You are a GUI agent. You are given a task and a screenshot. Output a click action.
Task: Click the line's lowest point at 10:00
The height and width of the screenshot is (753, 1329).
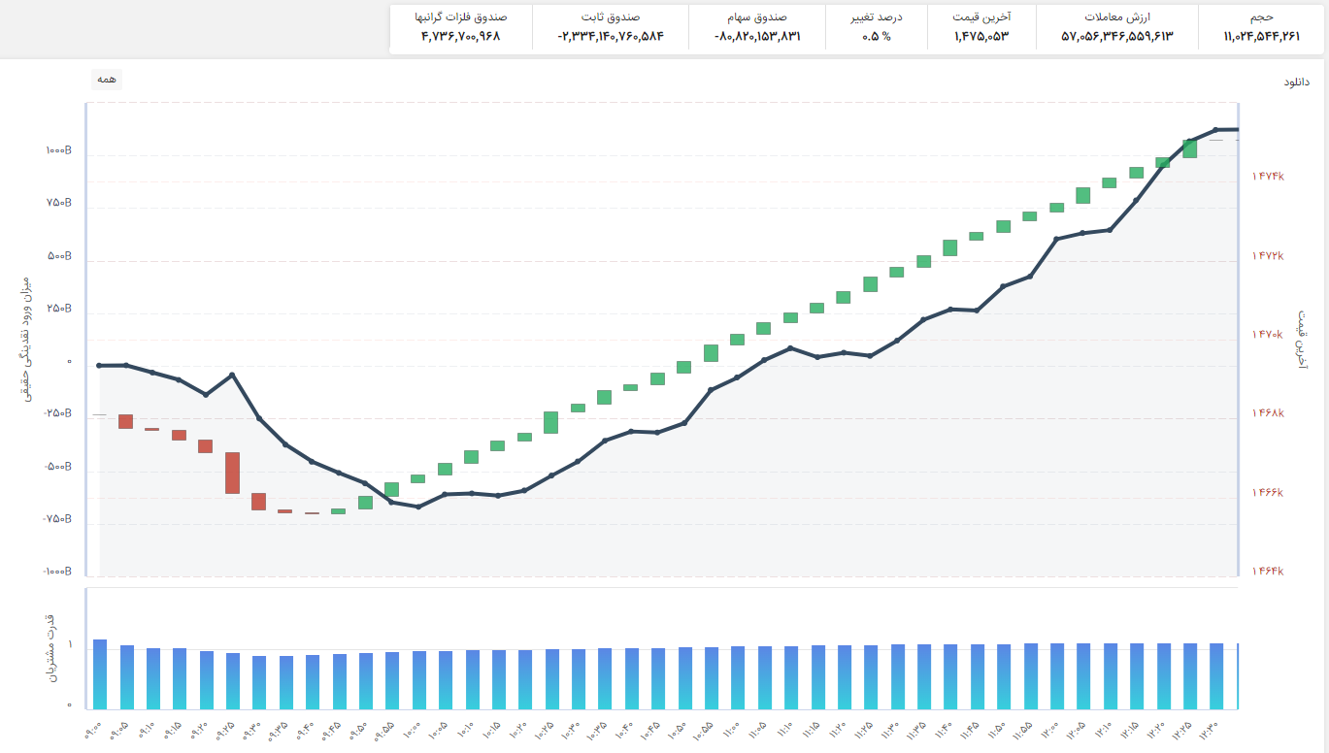pos(417,507)
